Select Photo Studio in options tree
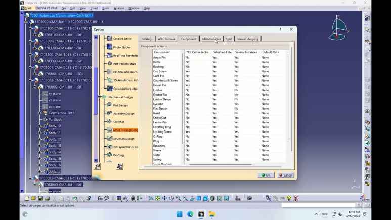This screenshot has height=220, width=391. [121, 47]
